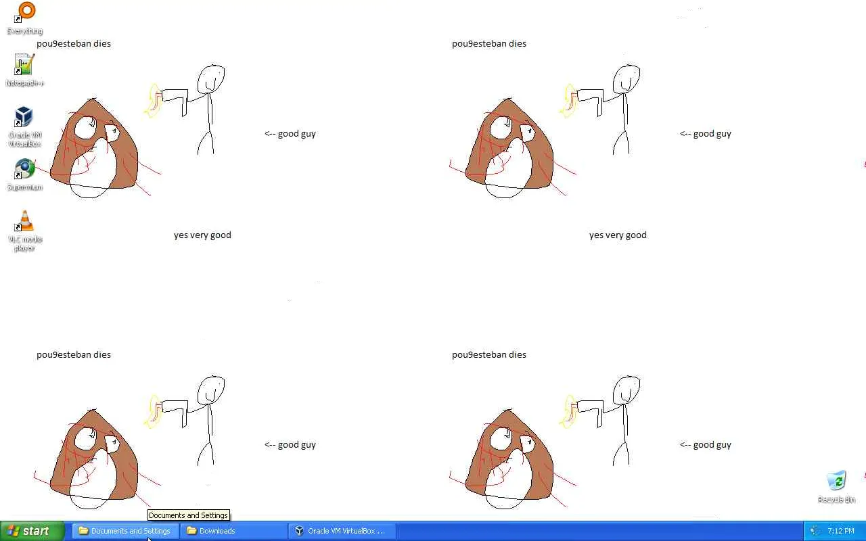This screenshot has width=866, height=541.
Task: Select the Recycle Bin icon
Action: [x=837, y=487]
